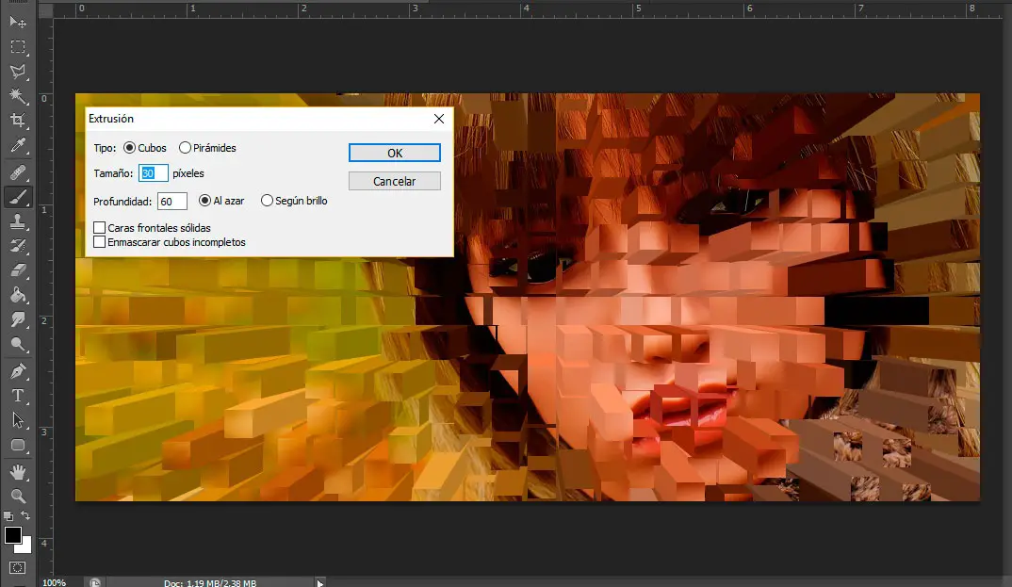Screen dimensions: 1012x587
Task: Select the Hand tool
Action: 18,472
